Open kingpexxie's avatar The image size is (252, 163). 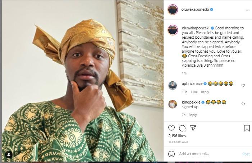tap(173, 104)
